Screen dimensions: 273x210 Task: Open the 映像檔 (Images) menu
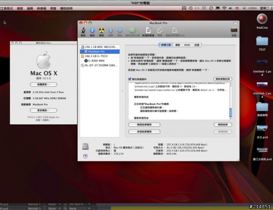pyautogui.click(x=42, y=9)
